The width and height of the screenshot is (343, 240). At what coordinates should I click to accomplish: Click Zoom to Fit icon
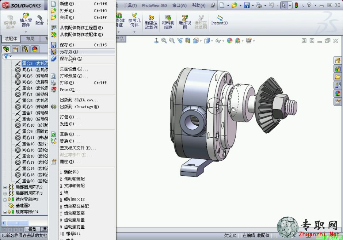click(164, 41)
